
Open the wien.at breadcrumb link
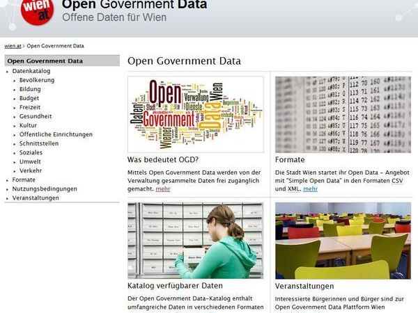[13, 46]
